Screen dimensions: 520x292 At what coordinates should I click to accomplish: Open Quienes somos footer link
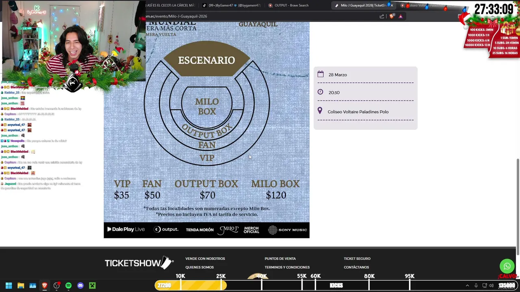(199, 267)
